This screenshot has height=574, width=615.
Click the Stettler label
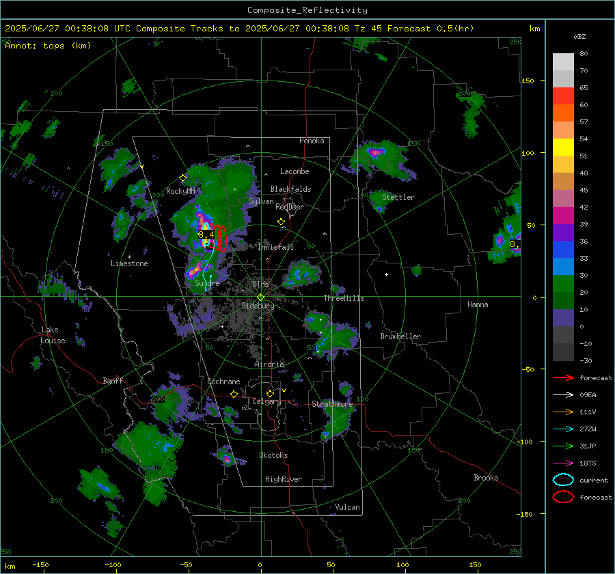click(398, 197)
